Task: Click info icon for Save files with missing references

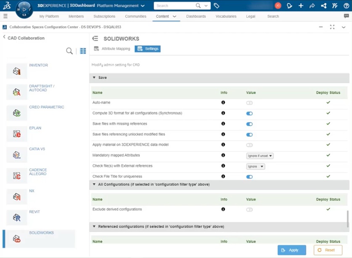Action: tap(223, 124)
